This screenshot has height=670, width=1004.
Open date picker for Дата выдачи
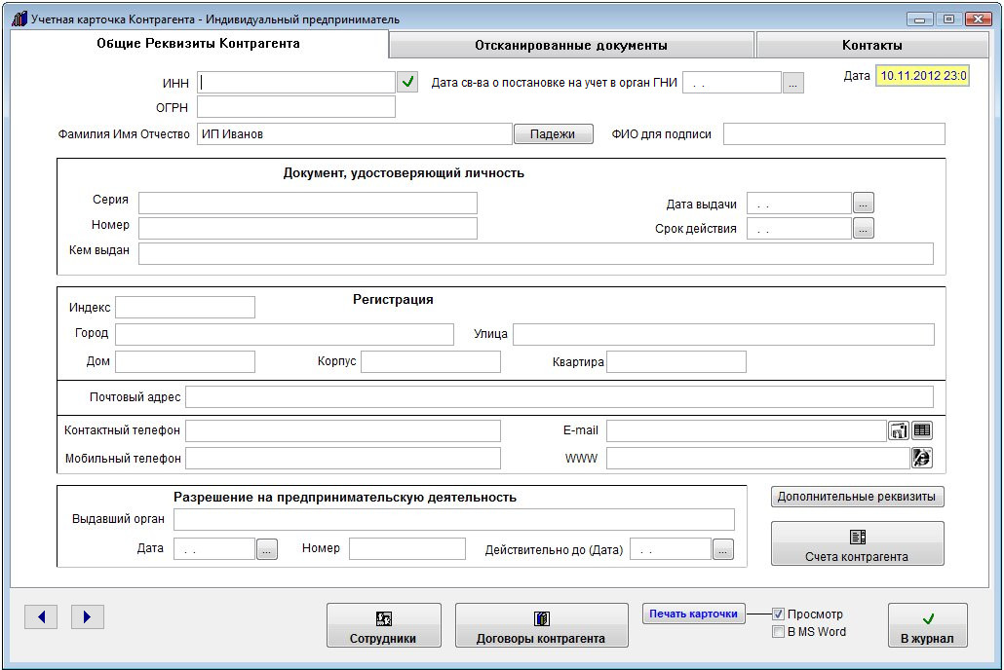coord(864,204)
